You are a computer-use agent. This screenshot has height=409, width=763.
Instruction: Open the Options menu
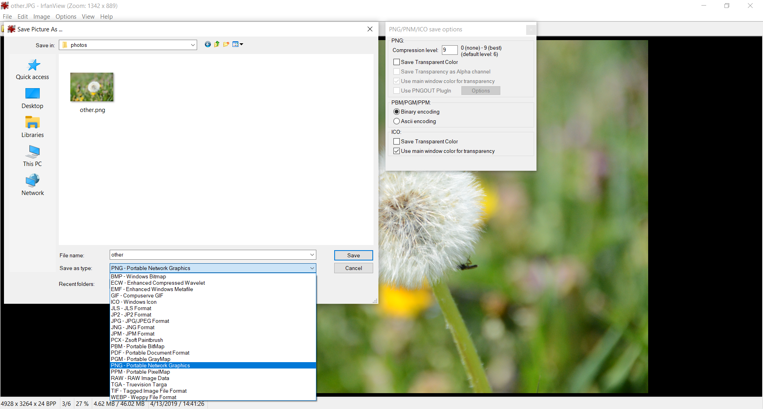pyautogui.click(x=66, y=17)
